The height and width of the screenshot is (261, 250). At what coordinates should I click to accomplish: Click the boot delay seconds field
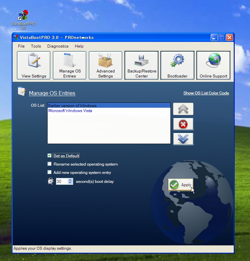62,181
